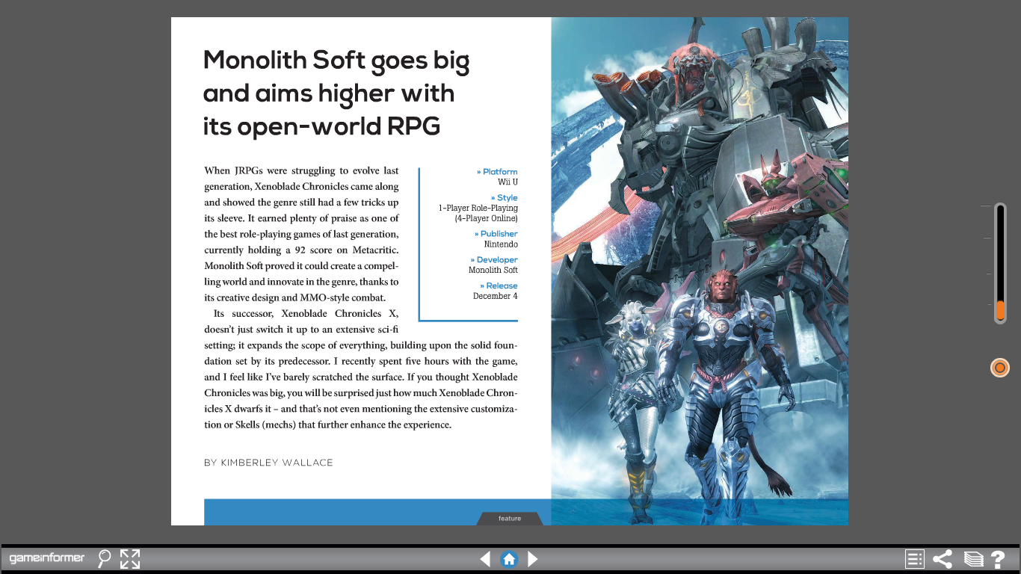1021x574 pixels.
Task: Click the '» Release' label
Action: point(499,286)
